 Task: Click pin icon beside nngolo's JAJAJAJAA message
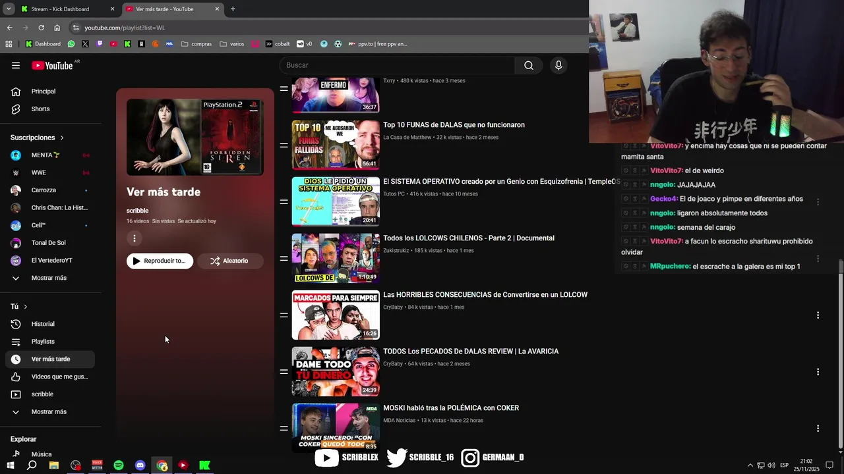pyautogui.click(x=644, y=185)
